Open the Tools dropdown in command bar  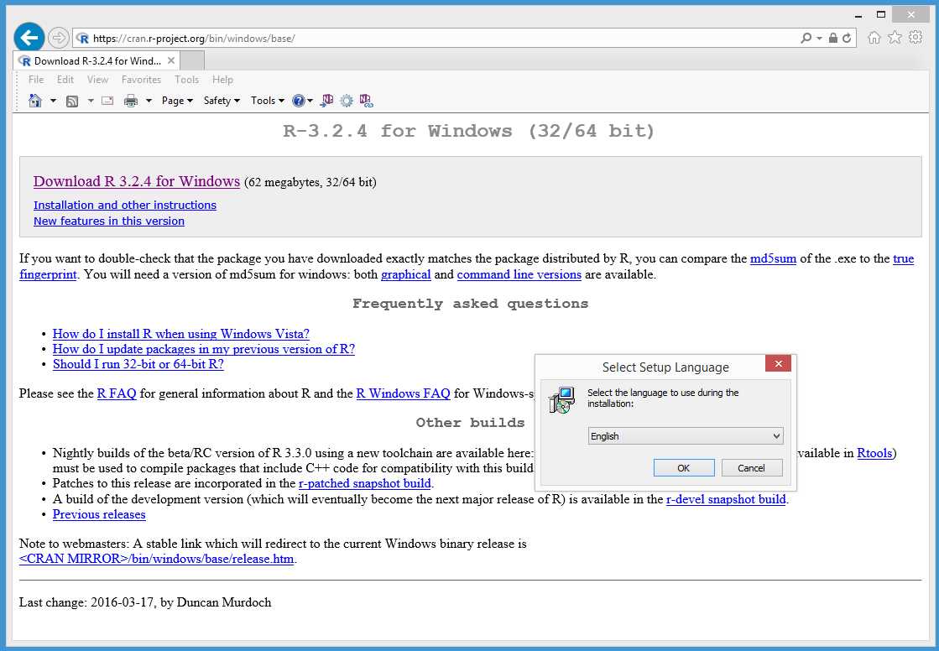(x=267, y=101)
